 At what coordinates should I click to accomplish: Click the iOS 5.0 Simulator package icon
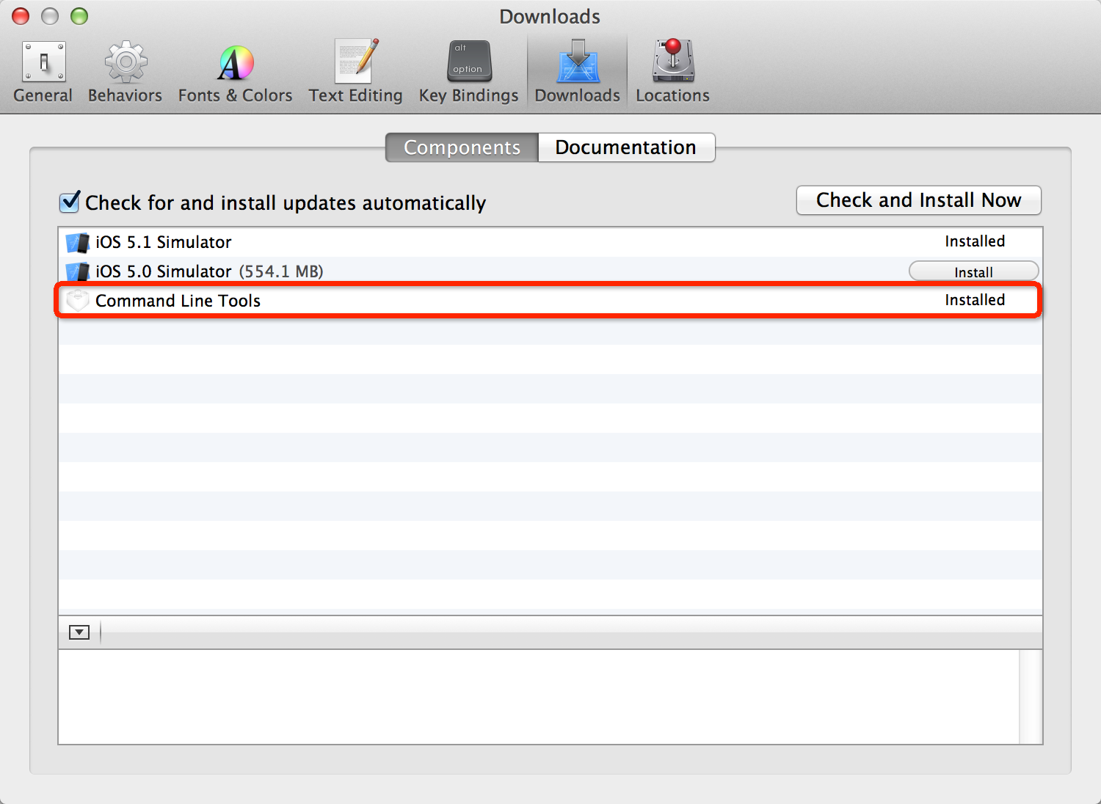click(79, 271)
